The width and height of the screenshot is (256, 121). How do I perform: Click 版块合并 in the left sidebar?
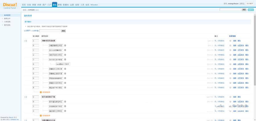point(7,18)
